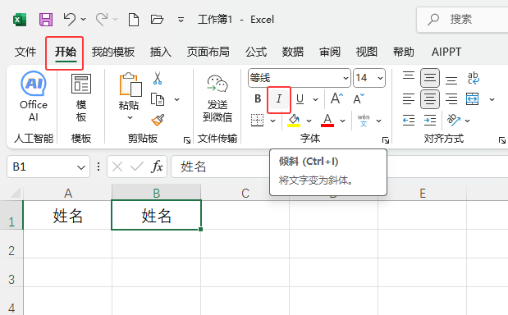508x315 pixels.
Task: Customize Quick Access Toolbar dropdown
Action: pyautogui.click(x=181, y=20)
